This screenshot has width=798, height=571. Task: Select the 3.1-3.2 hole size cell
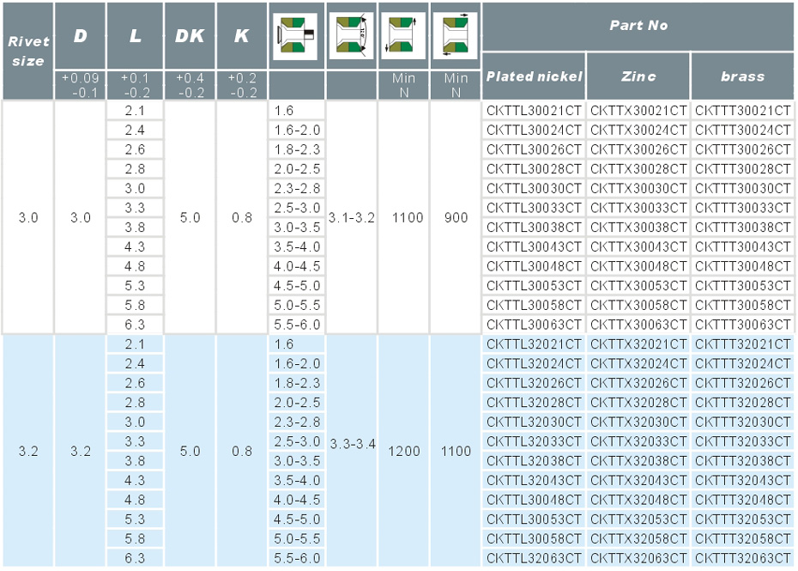[x=352, y=218]
